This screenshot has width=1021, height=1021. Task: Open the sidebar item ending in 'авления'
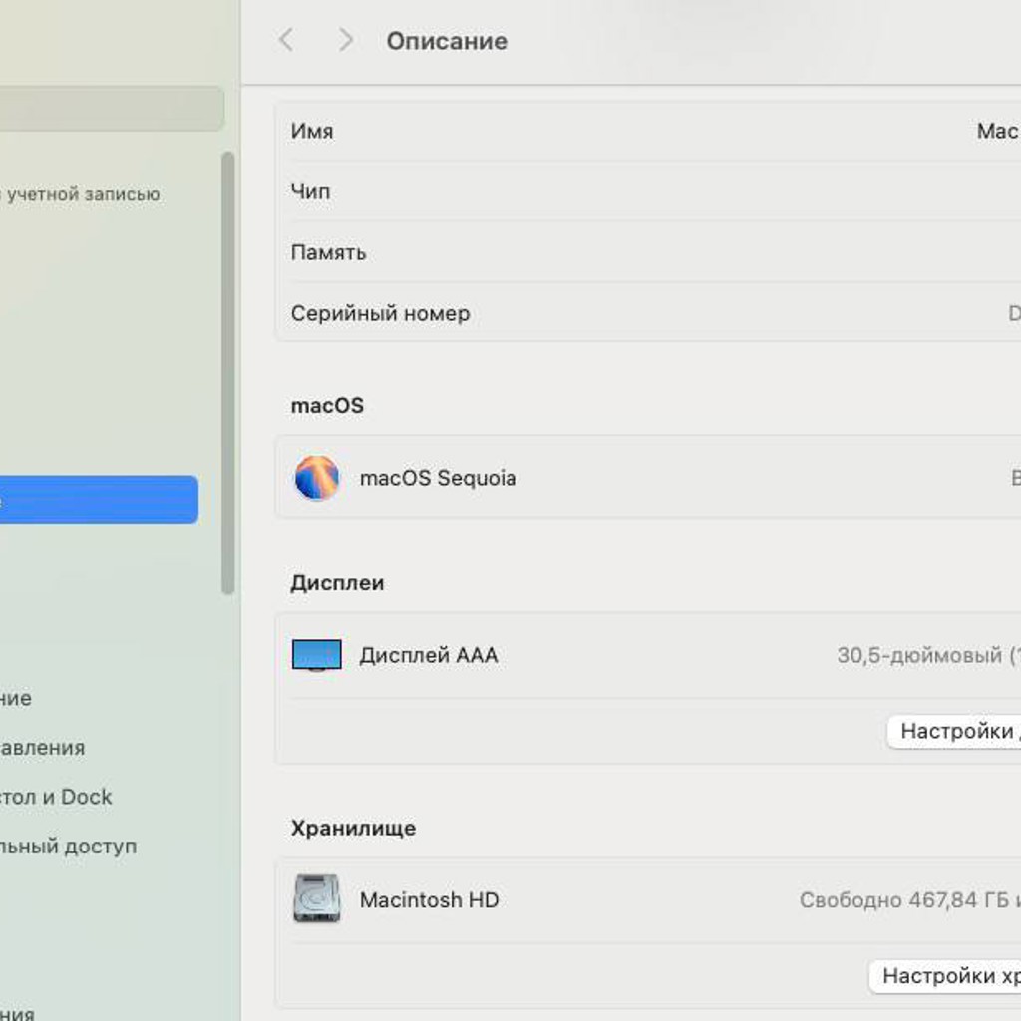coord(42,747)
